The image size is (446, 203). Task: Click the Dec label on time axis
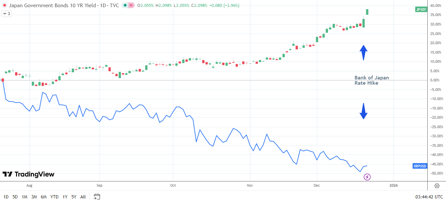point(317,185)
